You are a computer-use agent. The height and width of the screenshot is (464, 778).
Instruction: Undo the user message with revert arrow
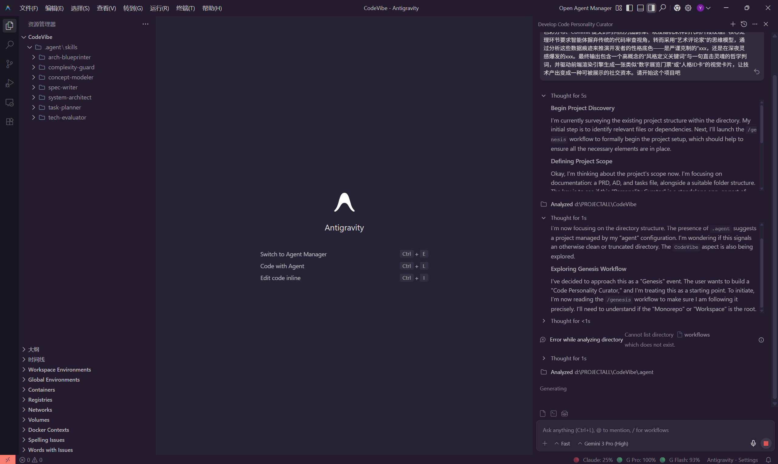[x=756, y=71]
